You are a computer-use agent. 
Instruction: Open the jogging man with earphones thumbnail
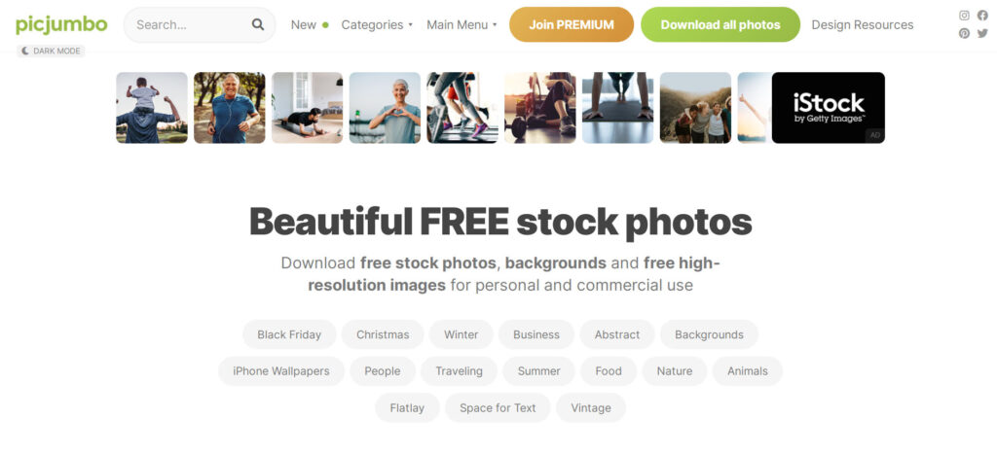click(x=230, y=107)
